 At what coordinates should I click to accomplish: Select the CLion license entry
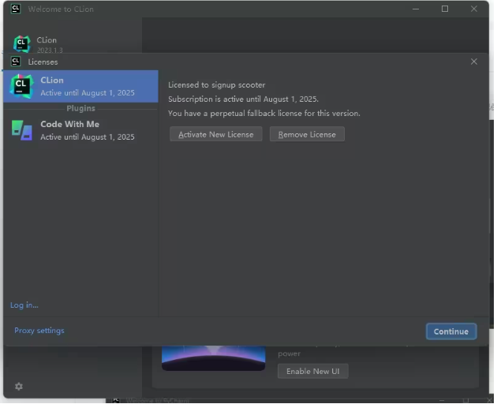pyautogui.click(x=80, y=86)
